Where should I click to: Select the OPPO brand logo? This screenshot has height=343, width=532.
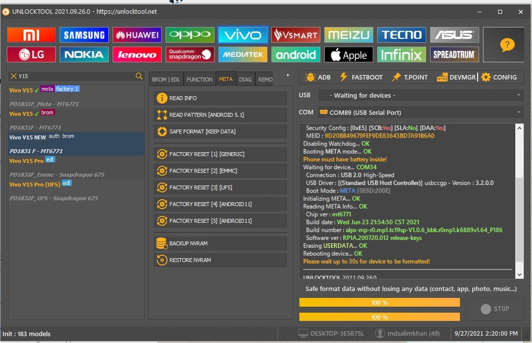(190, 35)
